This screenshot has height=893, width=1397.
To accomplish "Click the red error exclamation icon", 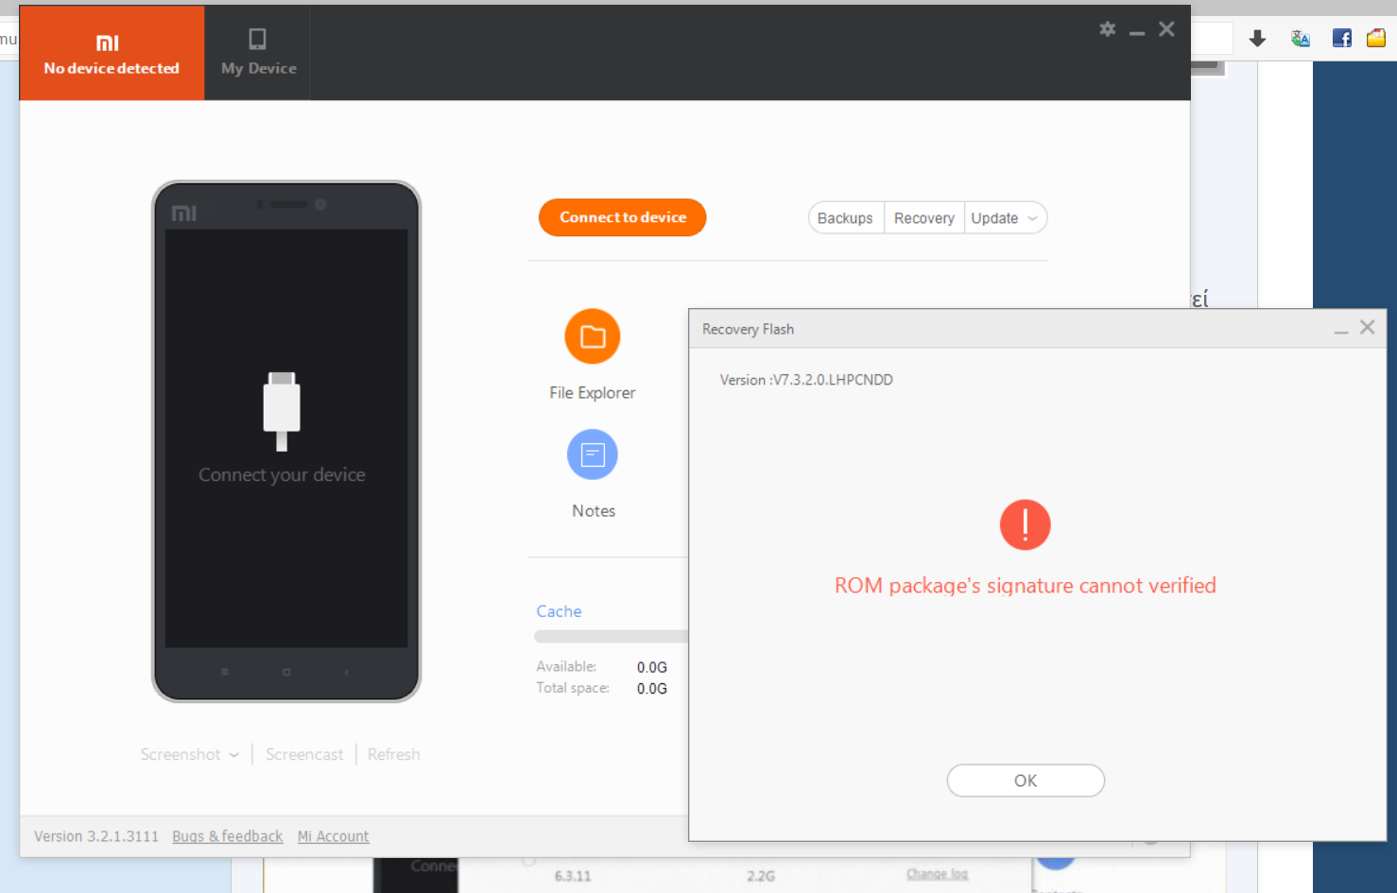I will coord(1025,524).
